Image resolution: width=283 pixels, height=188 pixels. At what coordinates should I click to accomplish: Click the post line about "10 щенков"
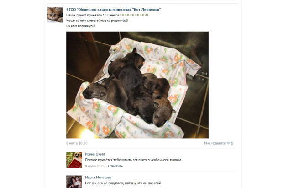tap(107, 15)
